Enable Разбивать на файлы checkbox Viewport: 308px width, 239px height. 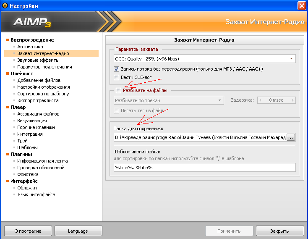[x=118, y=90]
